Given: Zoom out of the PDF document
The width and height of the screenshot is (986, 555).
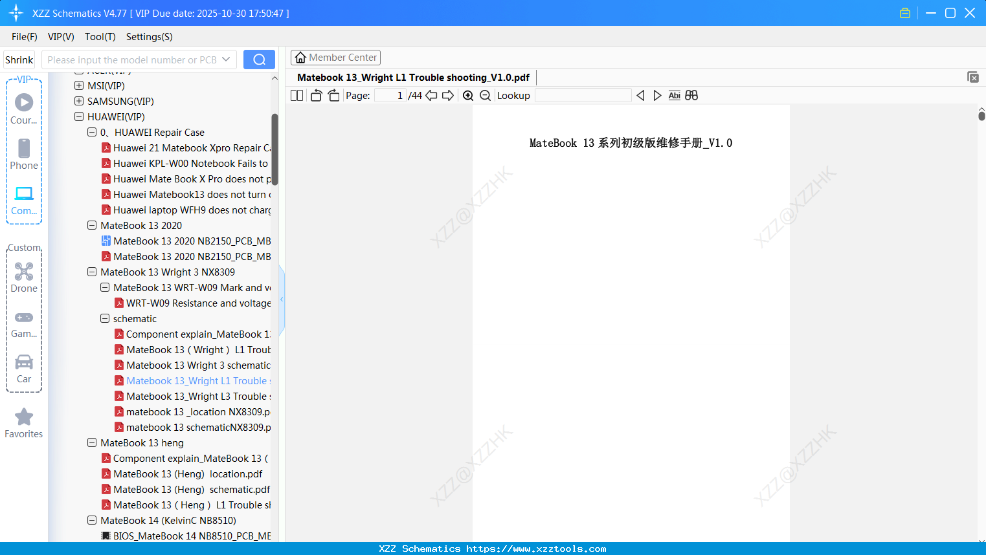Looking at the screenshot, I should (485, 96).
